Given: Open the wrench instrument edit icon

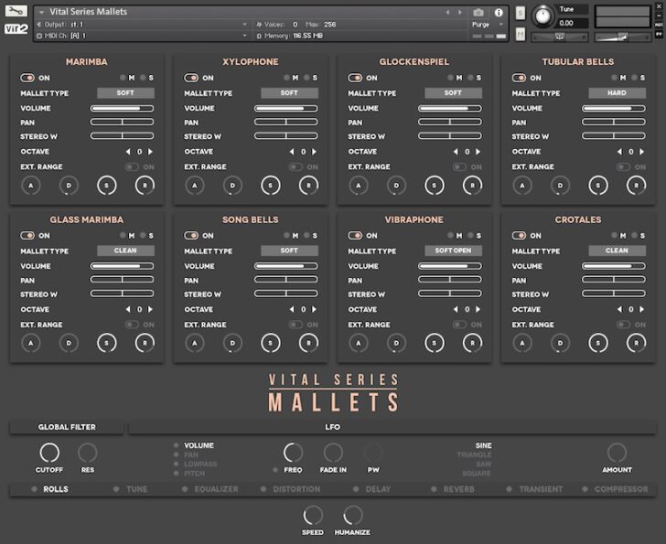Looking at the screenshot, I should click(16, 11).
